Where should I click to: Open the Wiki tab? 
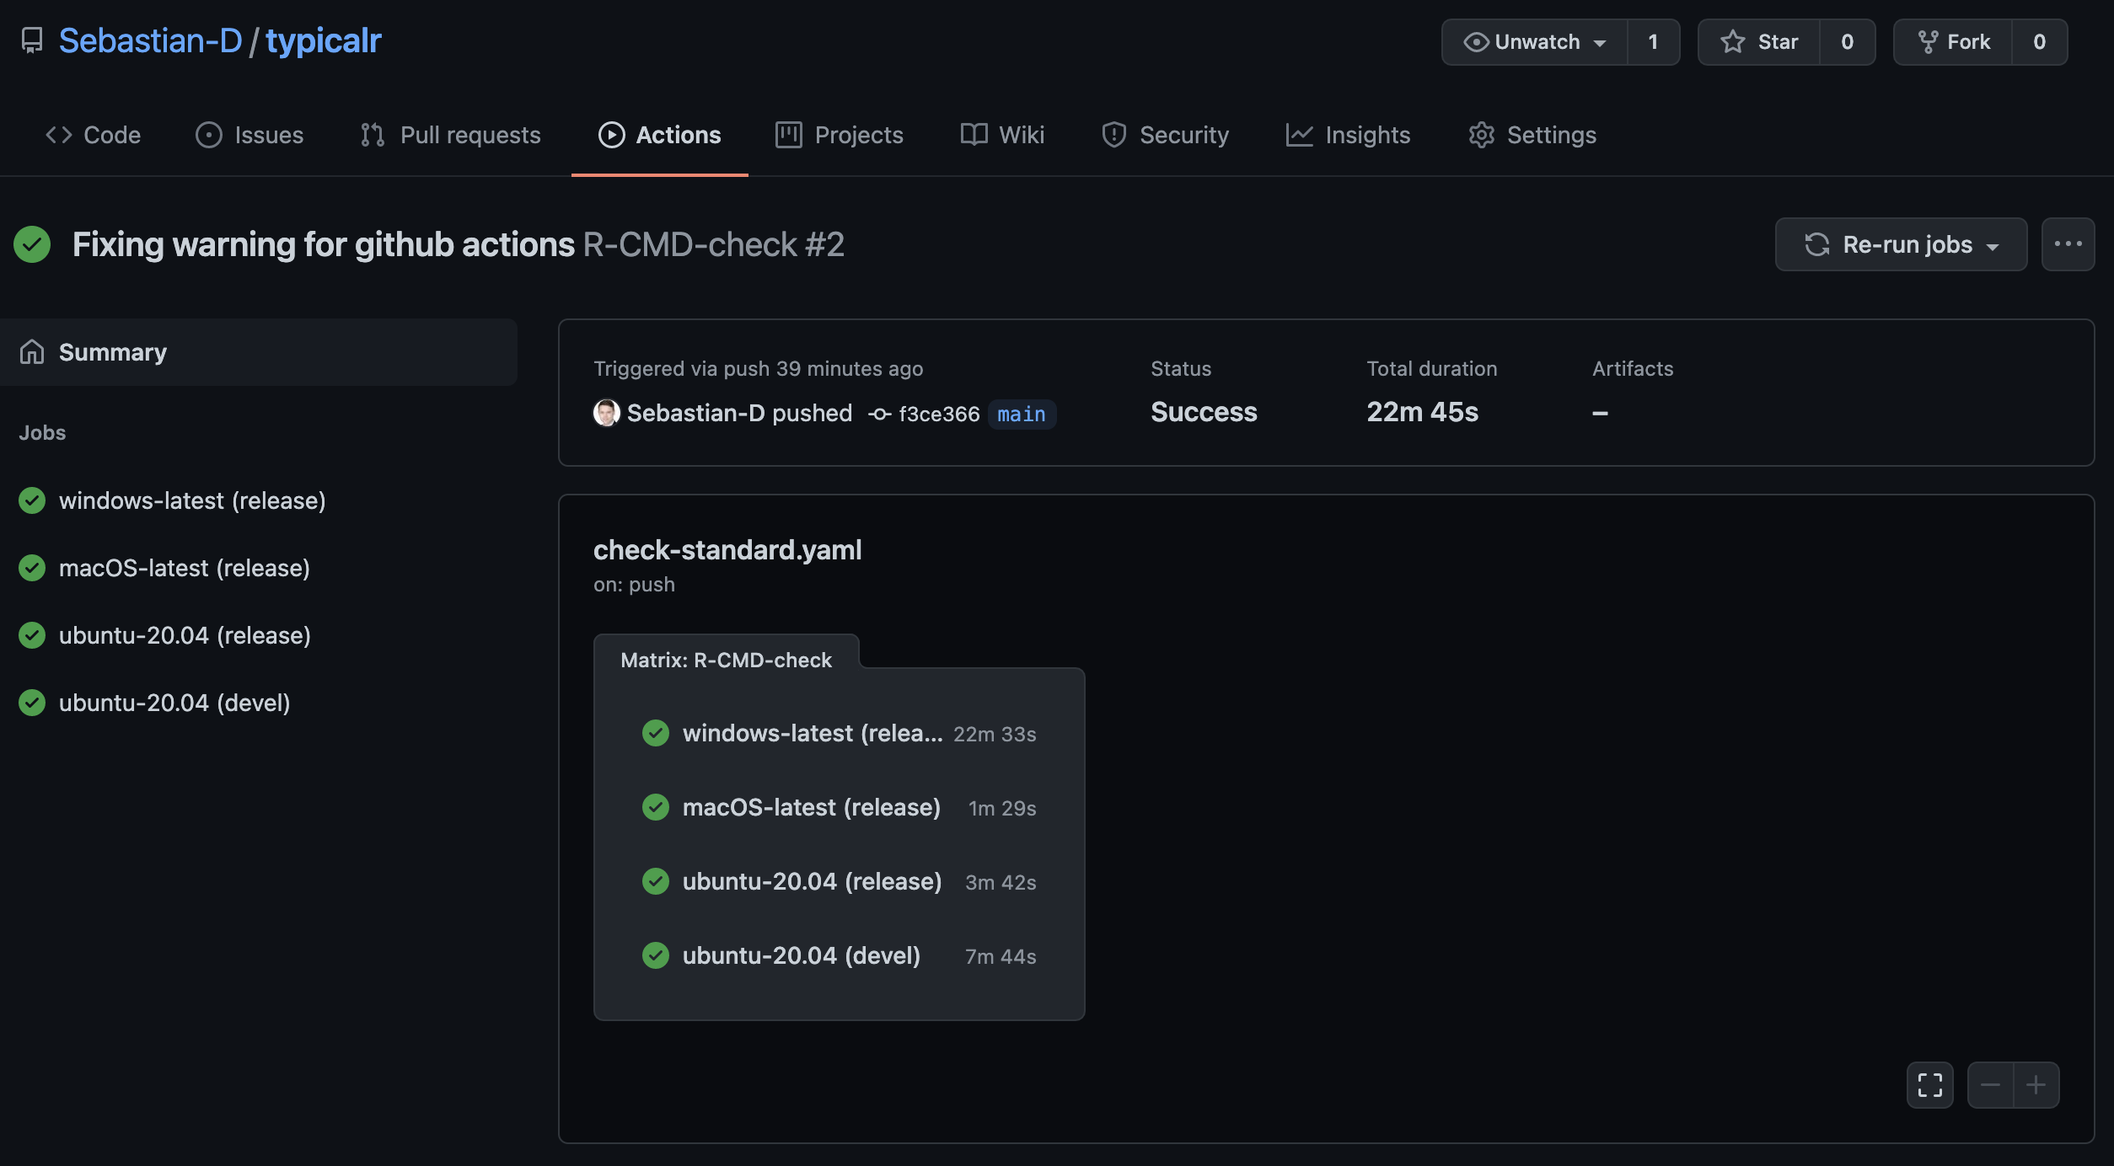[1002, 135]
